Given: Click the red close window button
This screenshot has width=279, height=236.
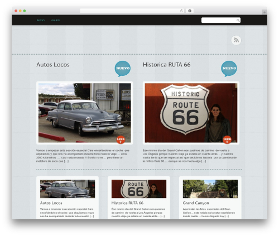Looking at the screenshot, I should click(16, 11).
